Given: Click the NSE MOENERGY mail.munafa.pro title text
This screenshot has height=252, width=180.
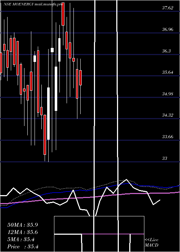Looking at the screenshot, I should coord(33,4).
